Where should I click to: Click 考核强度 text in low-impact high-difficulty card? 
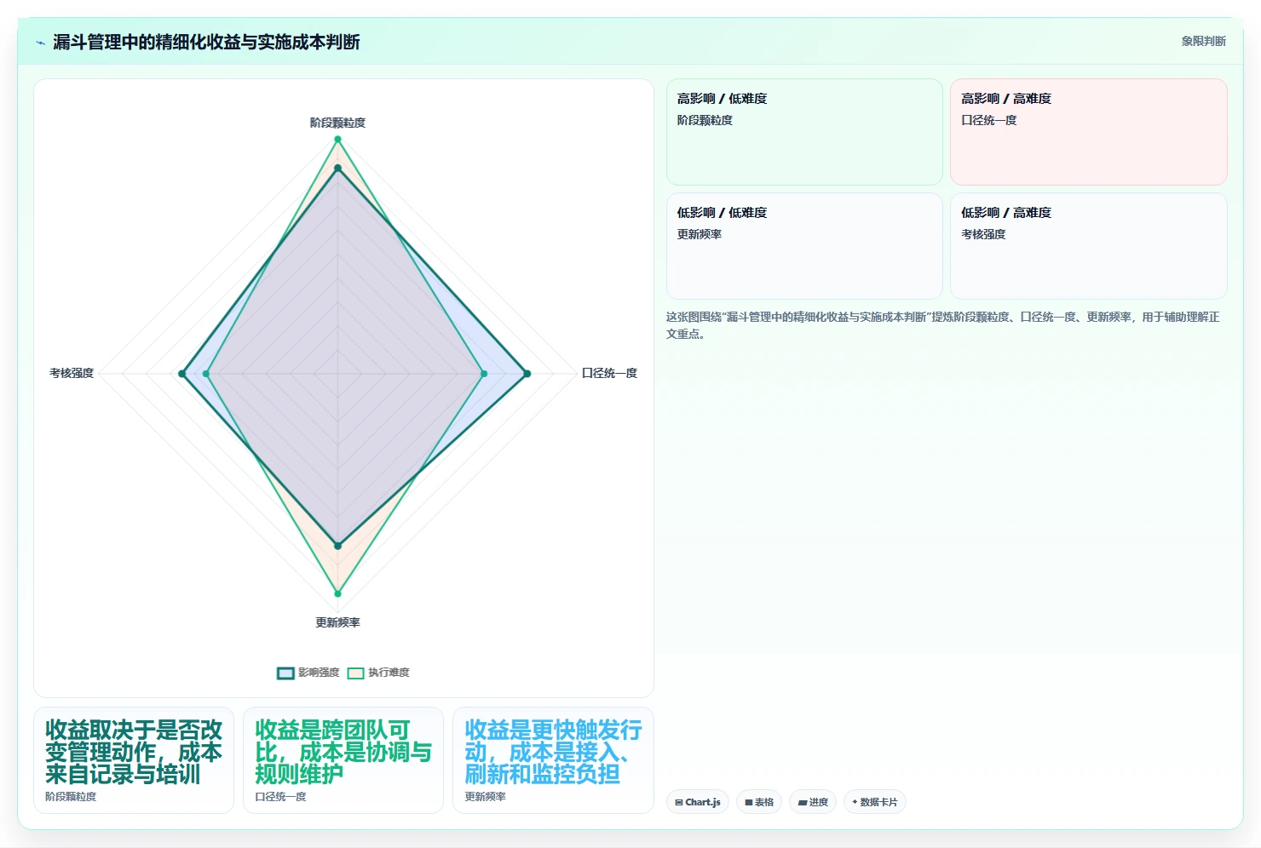983,234
